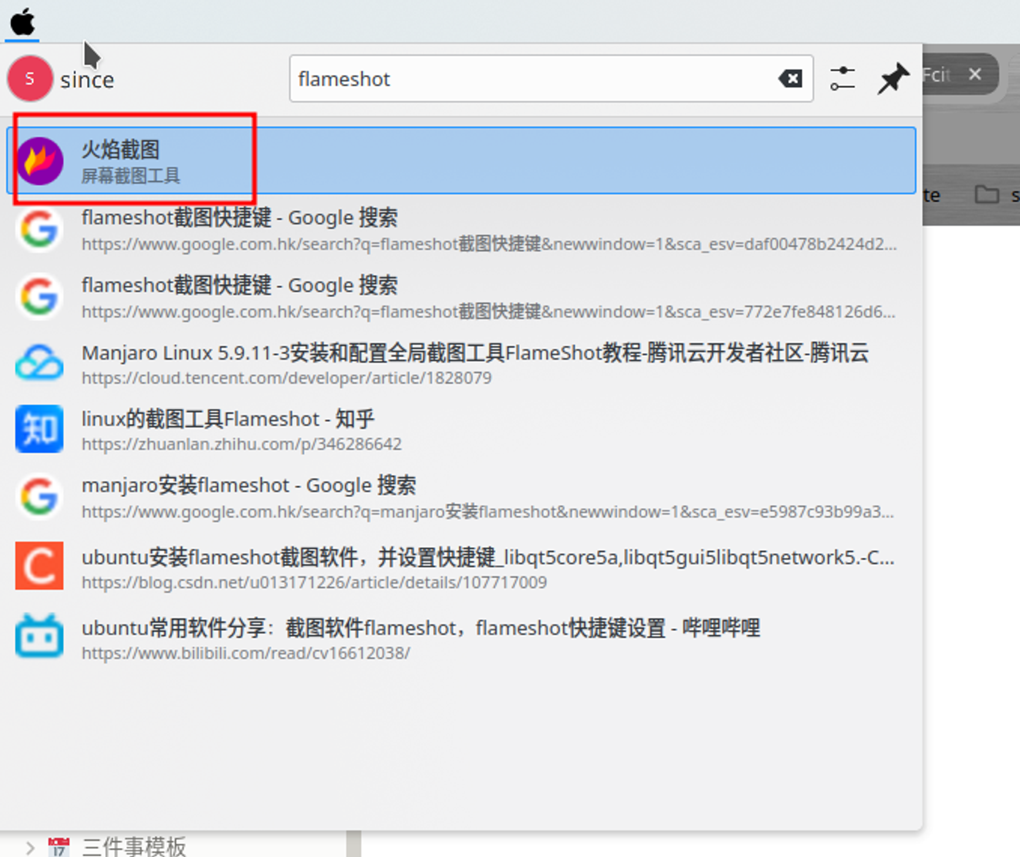Image resolution: width=1020 pixels, height=857 pixels.
Task: Open the bilibili.com/read URL
Action: (x=246, y=653)
